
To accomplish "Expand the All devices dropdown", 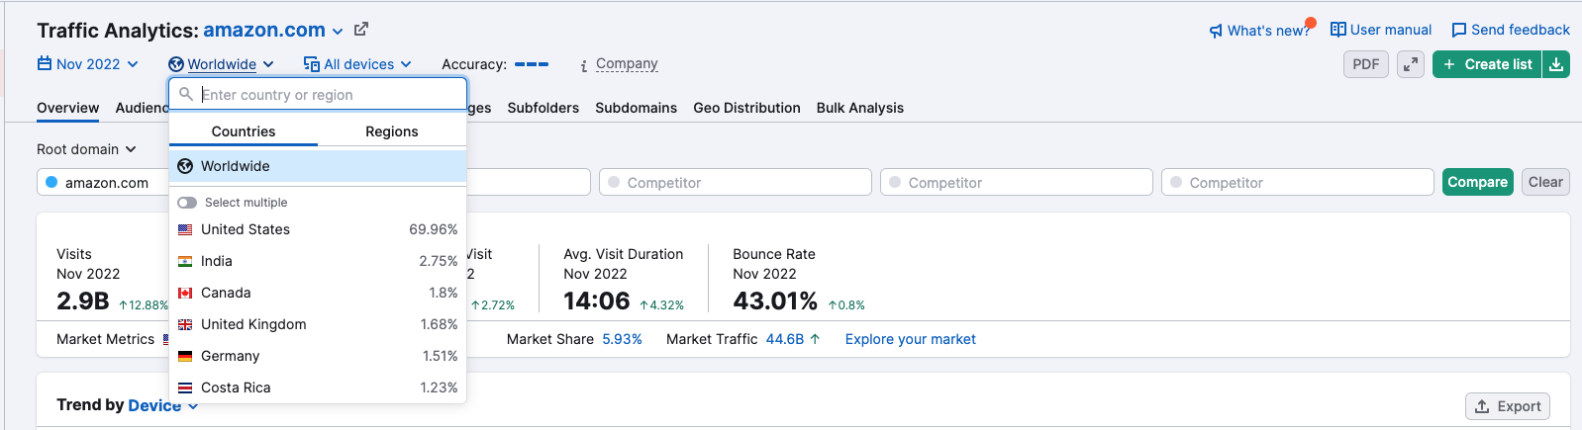I will coord(356,64).
